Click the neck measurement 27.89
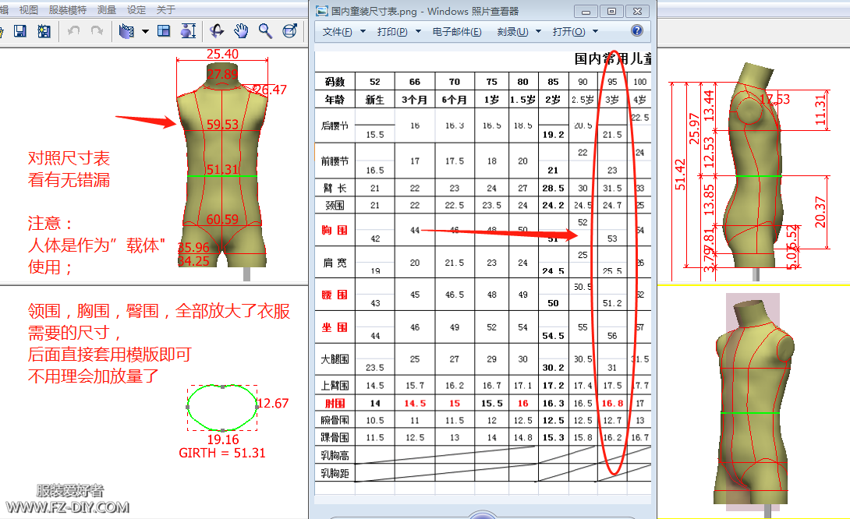The height and width of the screenshot is (519, 850). pos(222,74)
